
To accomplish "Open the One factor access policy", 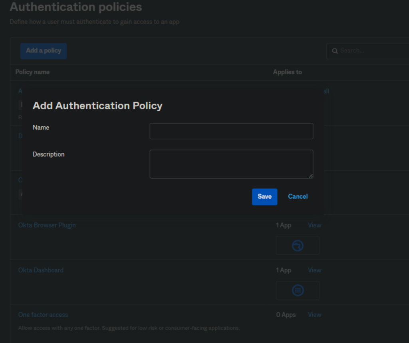I will [43, 315].
